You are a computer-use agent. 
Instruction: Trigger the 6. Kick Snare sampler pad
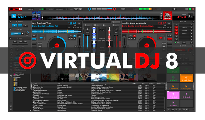tap(186, 87)
